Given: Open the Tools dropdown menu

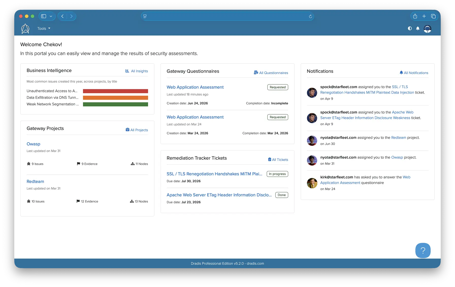Looking at the screenshot, I should 44,29.
